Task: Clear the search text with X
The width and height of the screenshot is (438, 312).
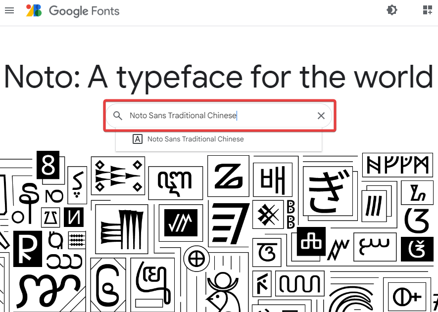Action: click(x=321, y=116)
